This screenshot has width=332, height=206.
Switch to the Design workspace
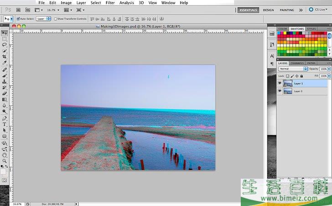point(269,10)
